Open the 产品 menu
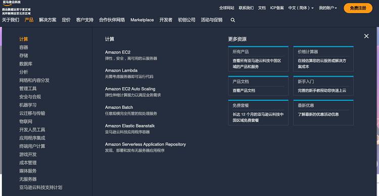This screenshot has width=379, height=196. coord(29,20)
